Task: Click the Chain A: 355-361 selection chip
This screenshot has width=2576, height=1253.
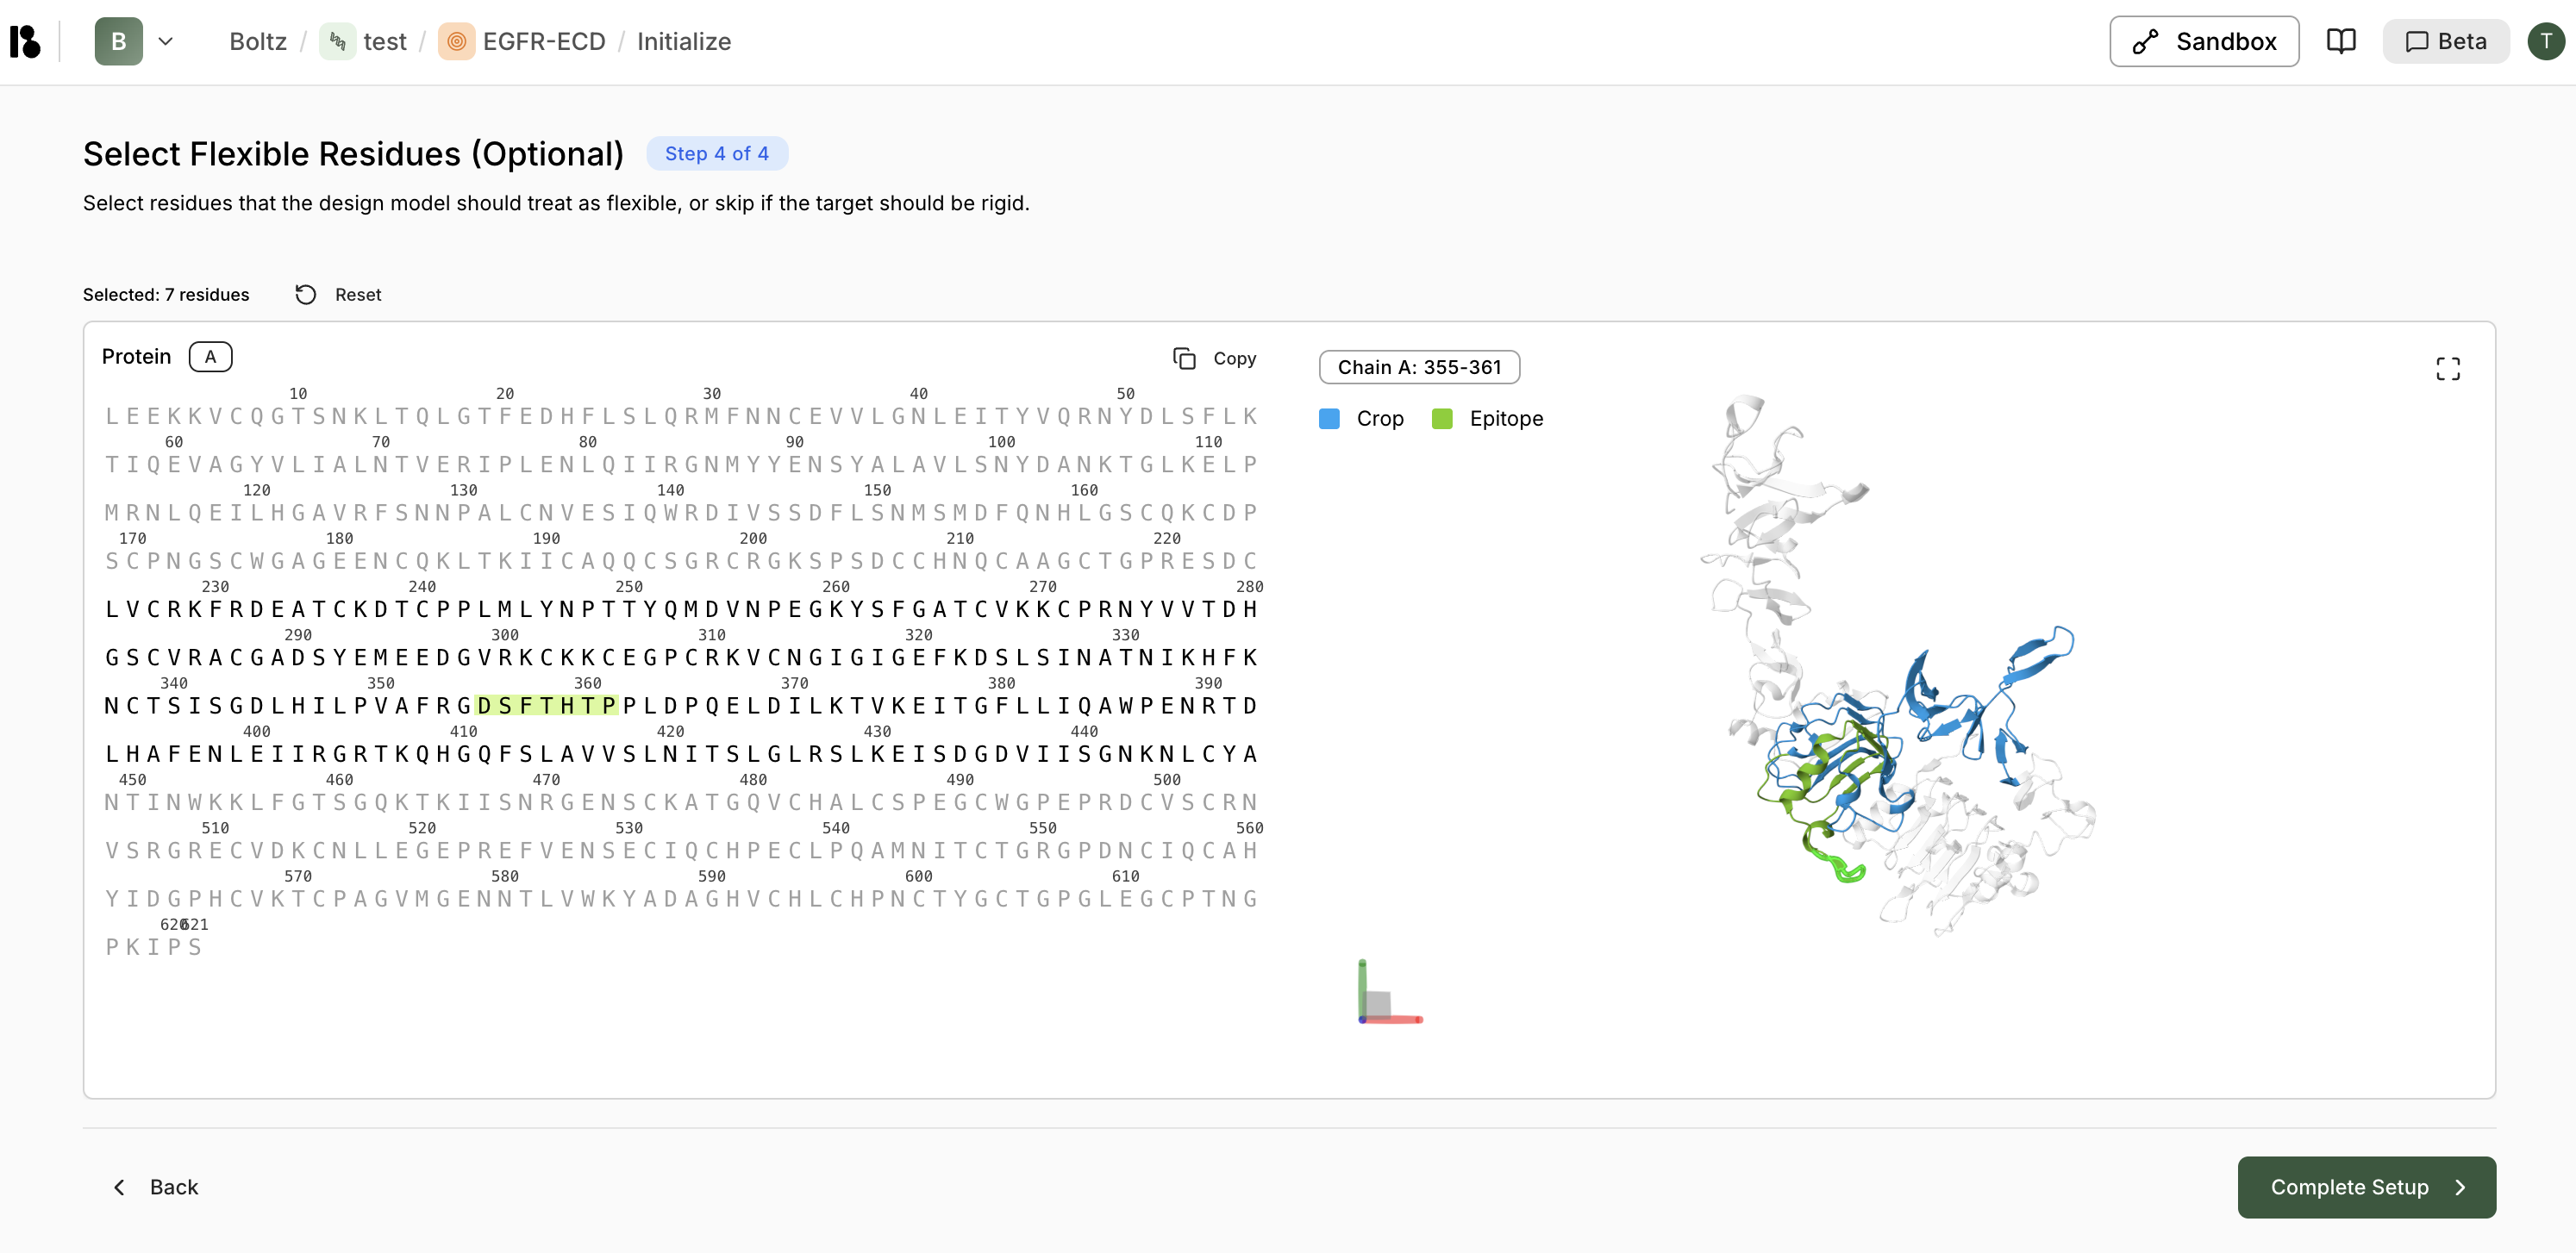Action: coord(1418,367)
